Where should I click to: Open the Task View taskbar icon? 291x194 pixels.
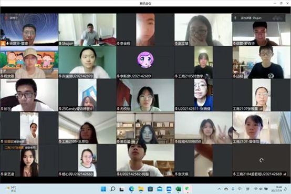point(122,189)
